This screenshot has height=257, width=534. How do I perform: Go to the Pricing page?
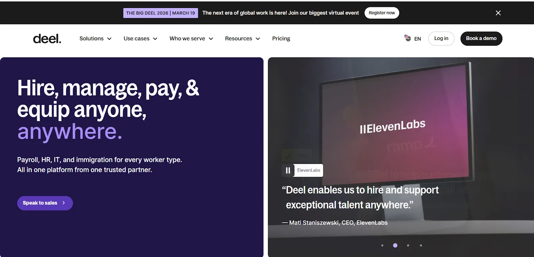281,38
